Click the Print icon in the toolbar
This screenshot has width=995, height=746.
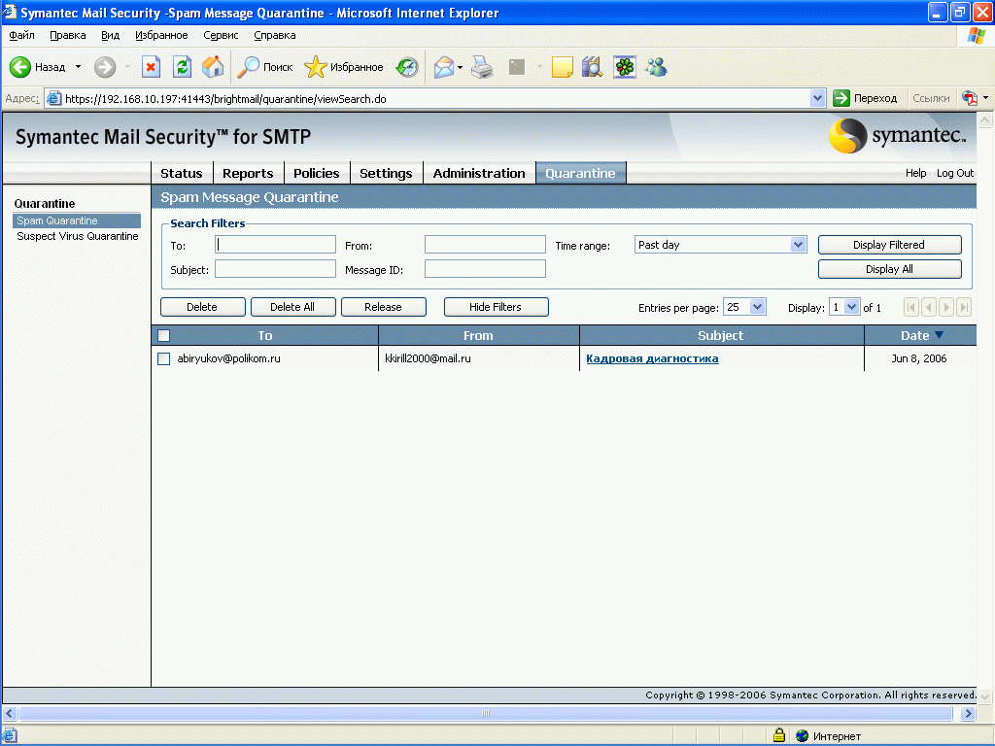click(x=482, y=67)
